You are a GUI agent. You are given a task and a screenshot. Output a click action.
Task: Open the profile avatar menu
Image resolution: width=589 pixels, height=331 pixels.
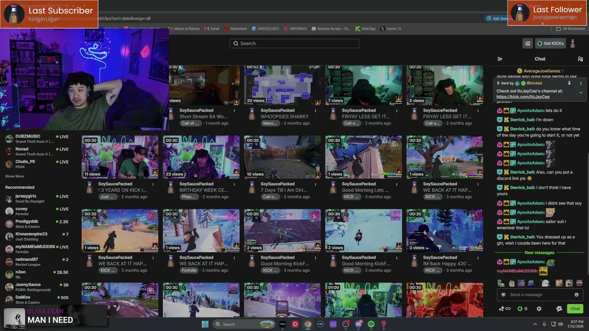pyautogui.click(x=572, y=44)
